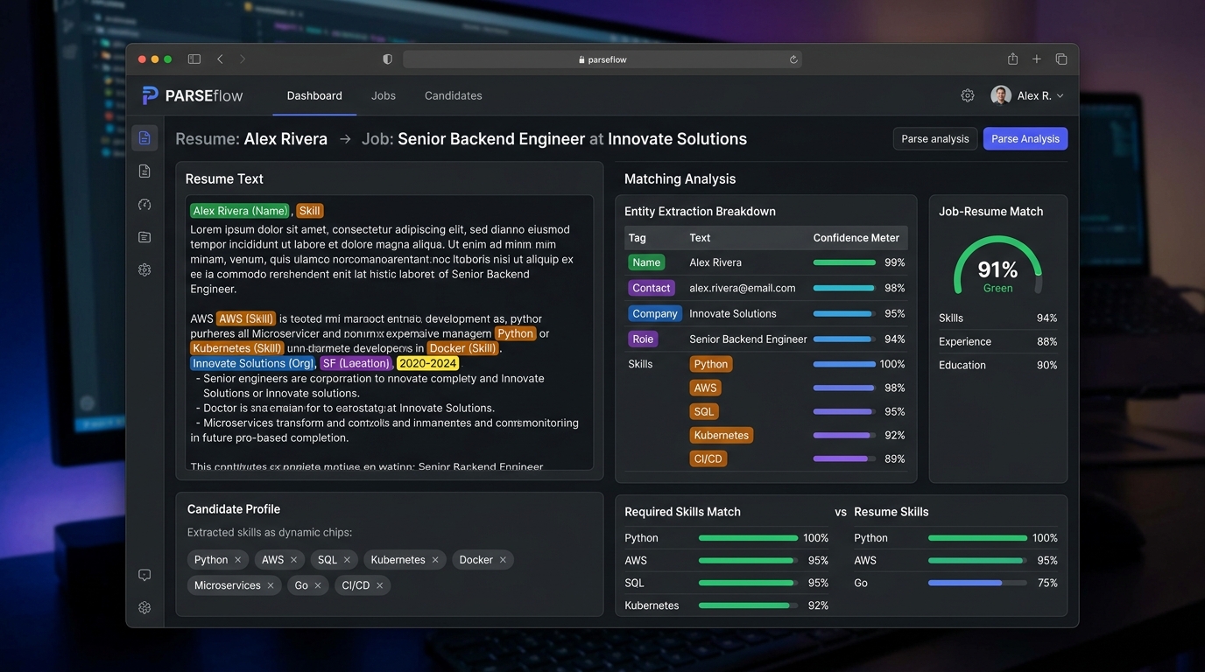Click the privacy shield icon beside address bar
Viewport: 1205px width, 672px height.
click(388, 59)
